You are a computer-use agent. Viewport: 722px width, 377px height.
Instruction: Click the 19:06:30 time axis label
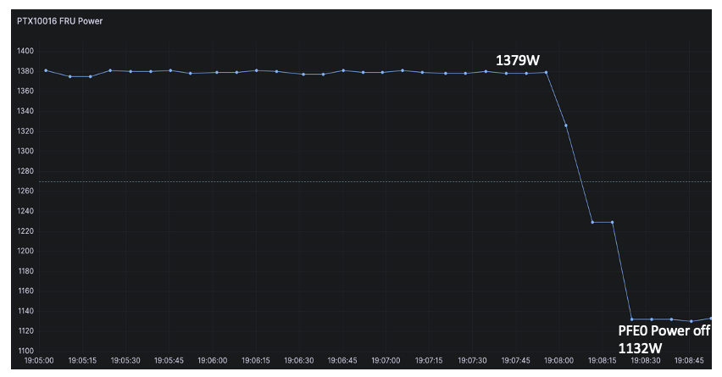click(299, 360)
